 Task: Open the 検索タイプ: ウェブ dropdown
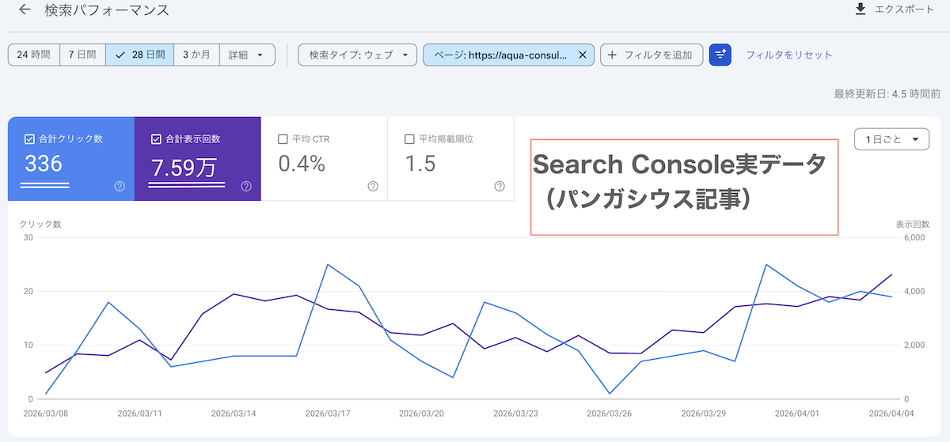(x=357, y=55)
